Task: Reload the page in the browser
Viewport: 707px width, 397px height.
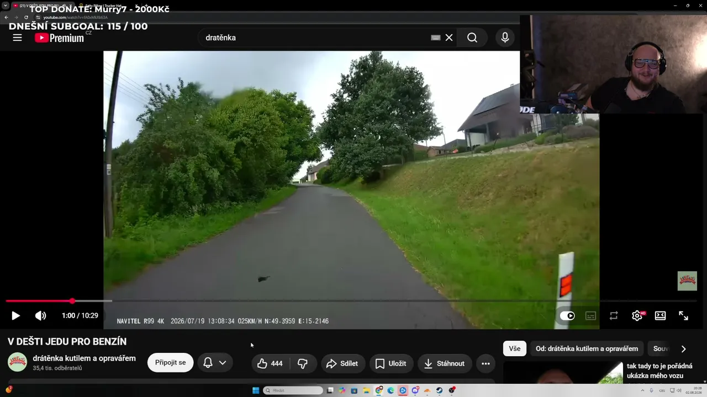Action: coord(26,17)
